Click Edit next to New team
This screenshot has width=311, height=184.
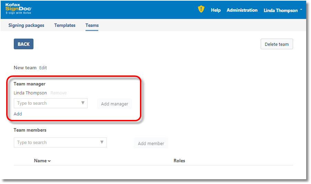point(43,68)
